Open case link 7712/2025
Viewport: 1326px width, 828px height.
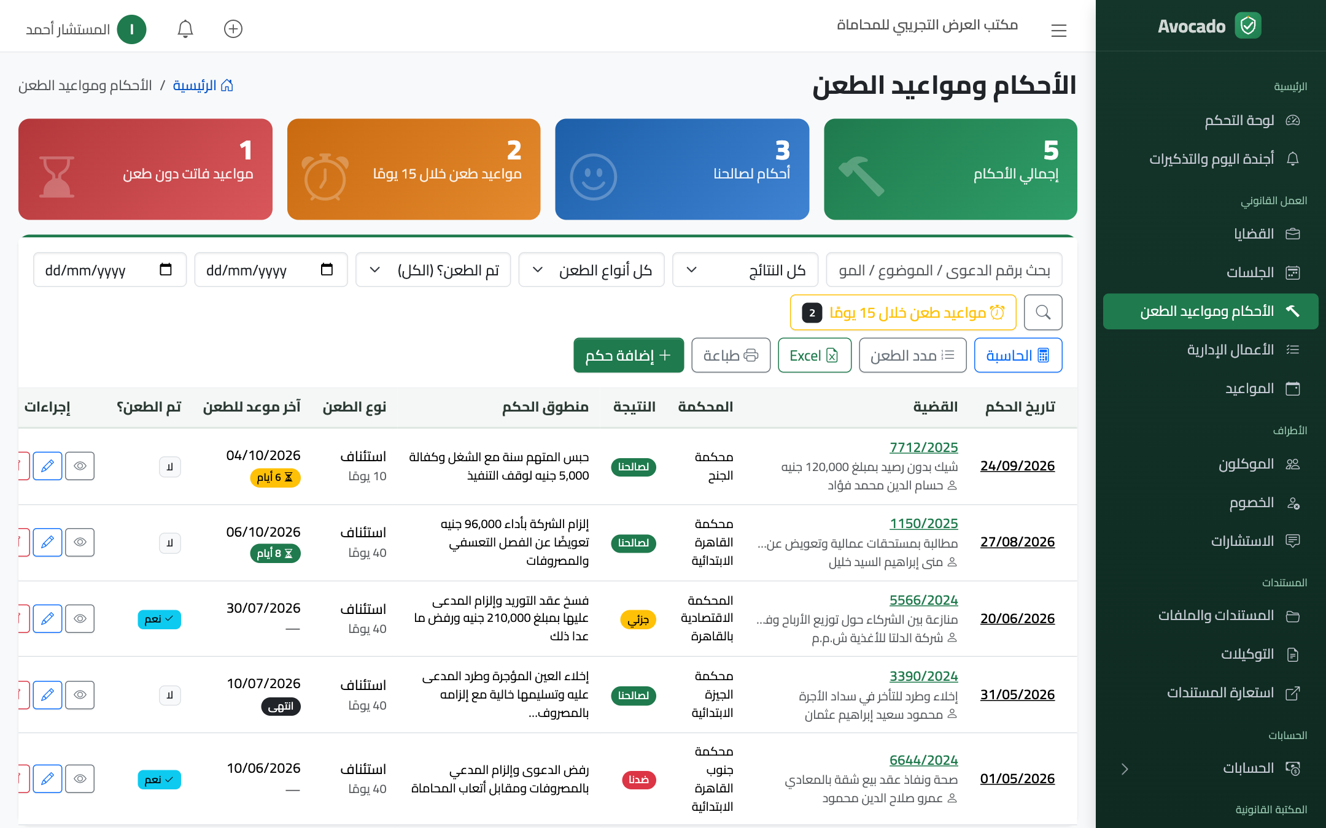923,447
